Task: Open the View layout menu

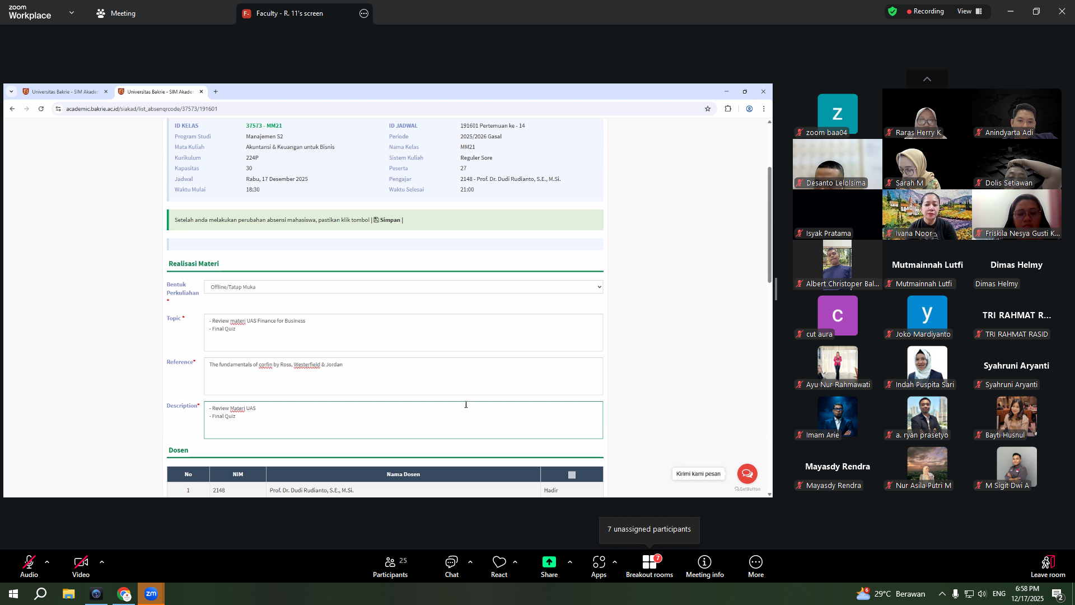Action: [x=970, y=11]
